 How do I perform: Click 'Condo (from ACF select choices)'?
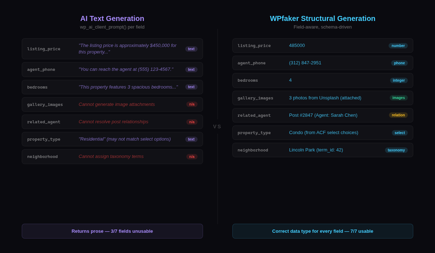tap(324, 133)
